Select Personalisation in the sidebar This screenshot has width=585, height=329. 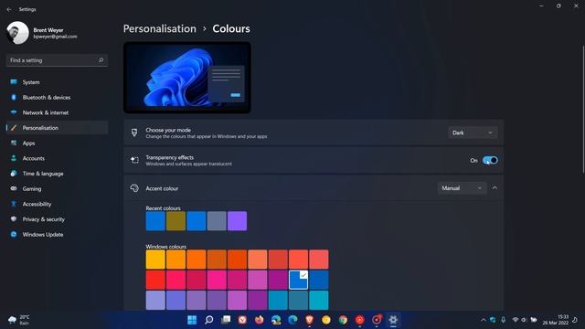coord(57,128)
